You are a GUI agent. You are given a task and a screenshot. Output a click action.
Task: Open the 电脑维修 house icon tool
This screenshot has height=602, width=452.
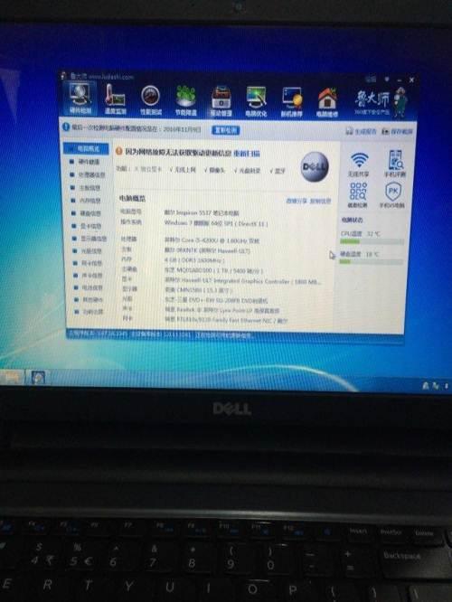coord(327,102)
